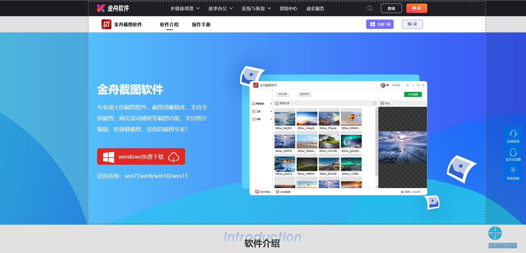Screen dimensions: 526x253
Task: Open the 帮助中心 menu item
Action: 288,9
